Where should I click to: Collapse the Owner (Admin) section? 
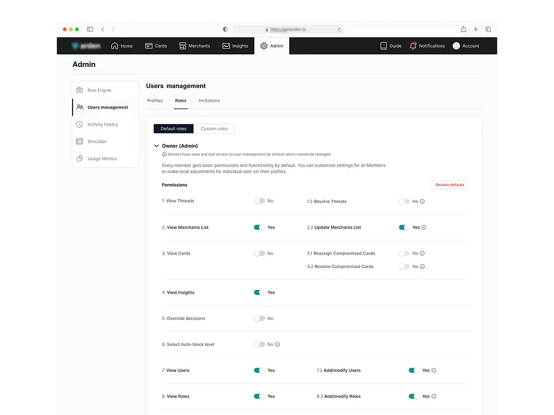coord(156,146)
